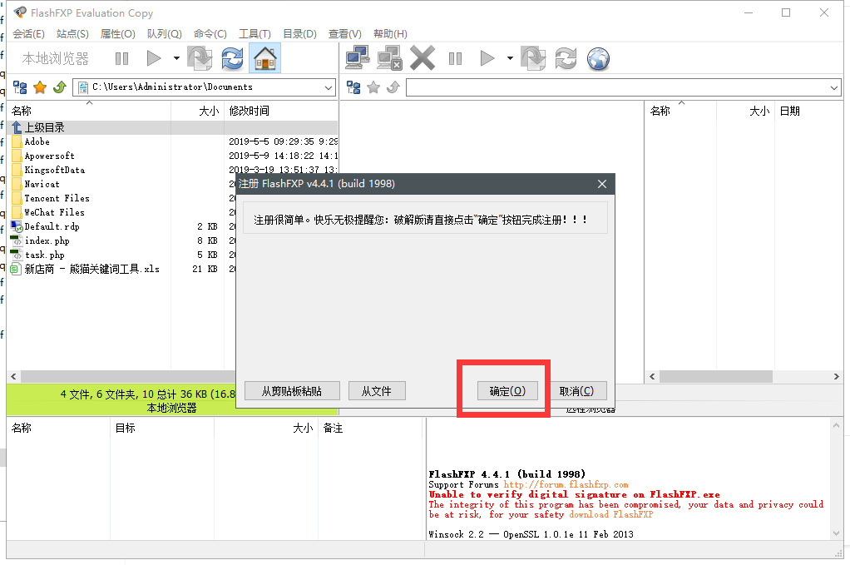The height and width of the screenshot is (565, 850).
Task: Expand the remote path dropdown
Action: [834, 88]
